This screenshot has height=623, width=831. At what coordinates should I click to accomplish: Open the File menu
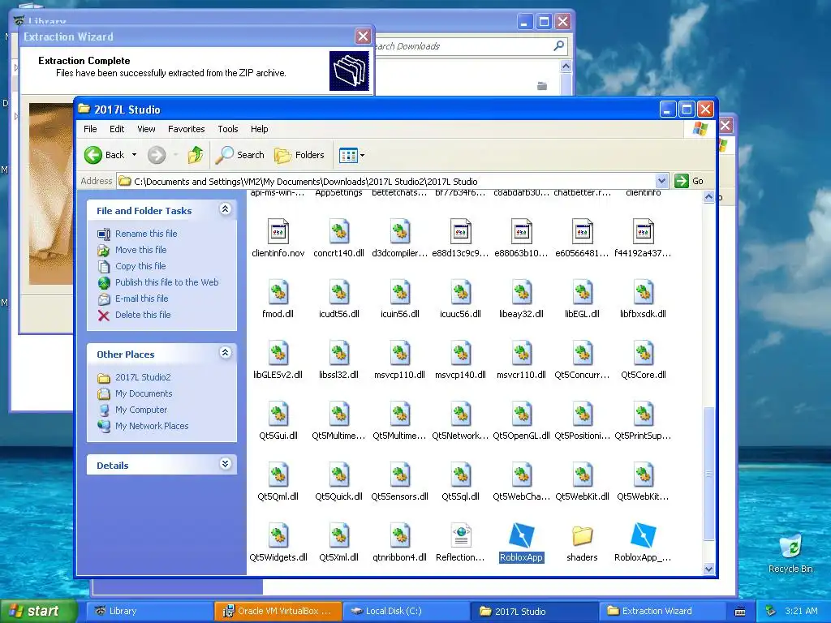pyautogui.click(x=90, y=129)
